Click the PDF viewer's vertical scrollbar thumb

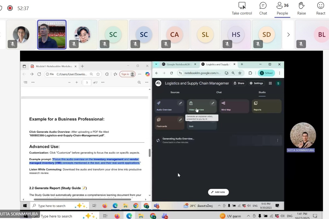point(150,153)
